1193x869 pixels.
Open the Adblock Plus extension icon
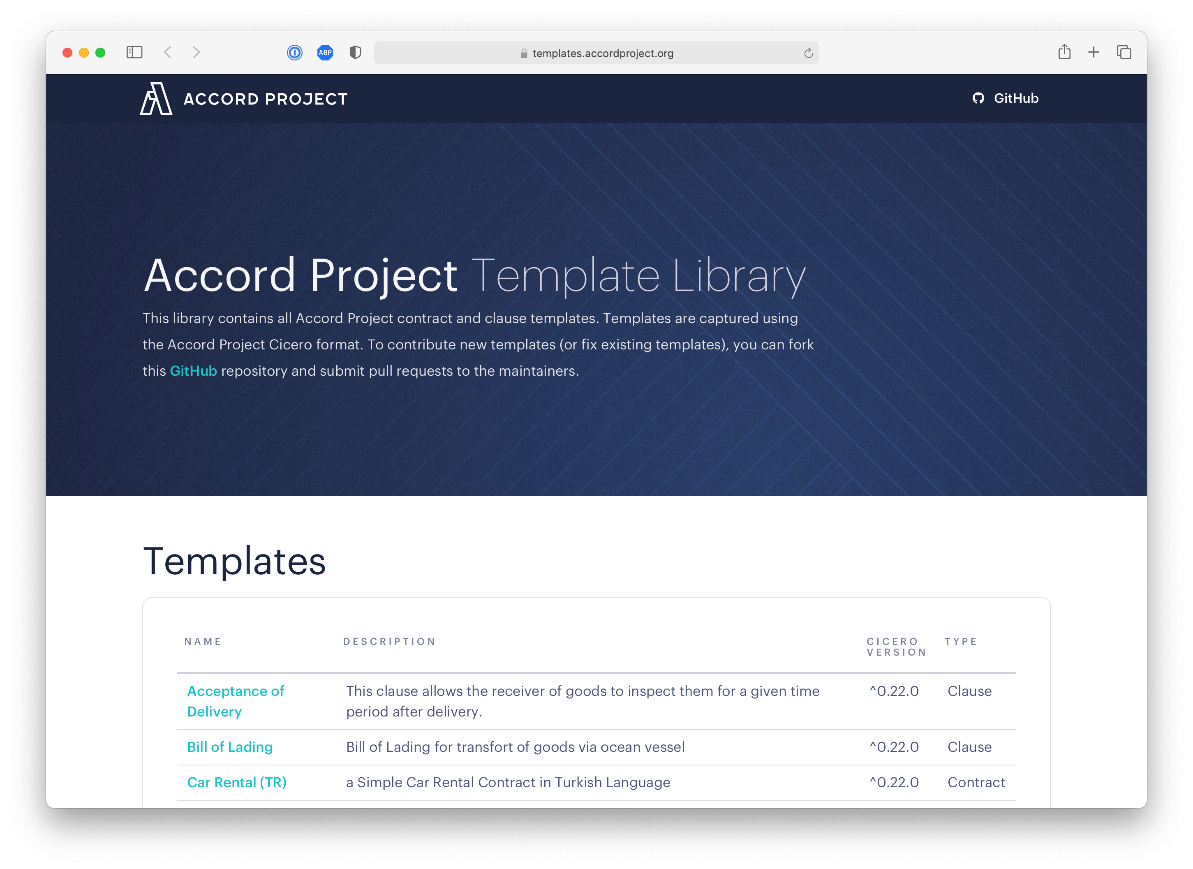click(325, 53)
